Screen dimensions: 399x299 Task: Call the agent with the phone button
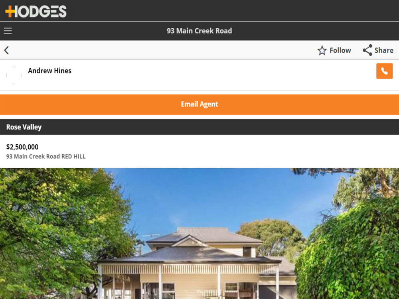coord(384,71)
